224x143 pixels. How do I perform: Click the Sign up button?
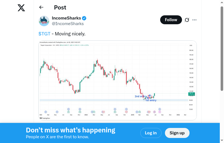(x=177, y=133)
